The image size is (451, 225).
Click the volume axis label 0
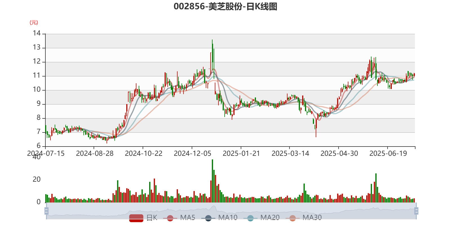(x=39, y=202)
